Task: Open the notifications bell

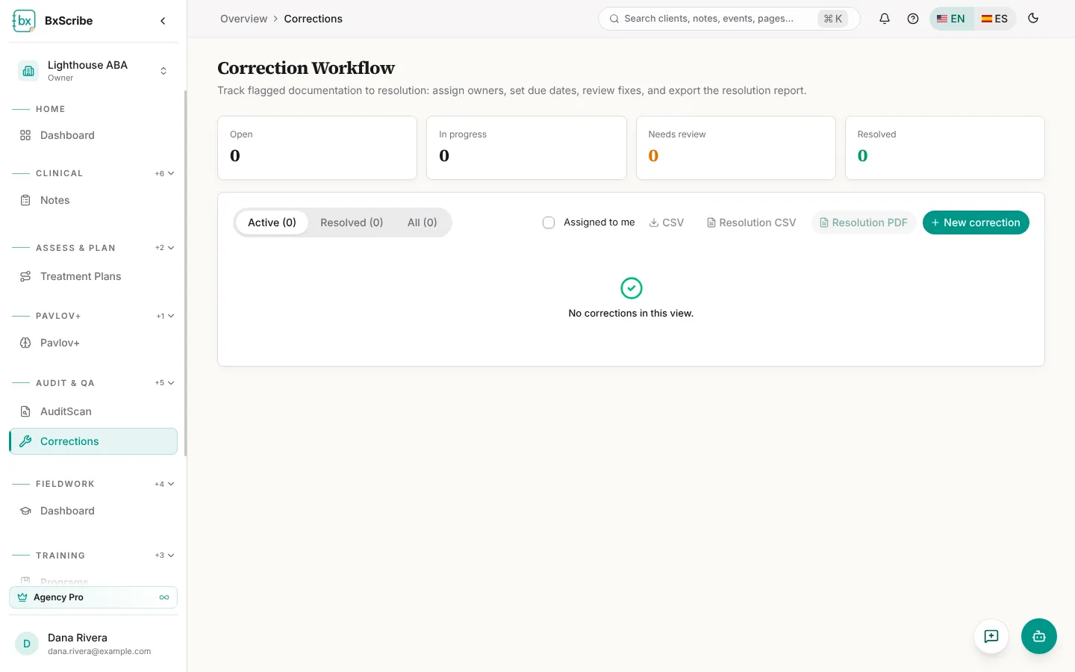Action: click(x=885, y=19)
